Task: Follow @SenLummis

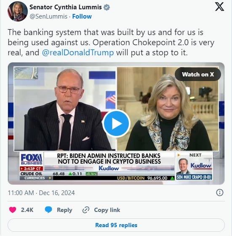Action: pyautogui.click(x=82, y=16)
